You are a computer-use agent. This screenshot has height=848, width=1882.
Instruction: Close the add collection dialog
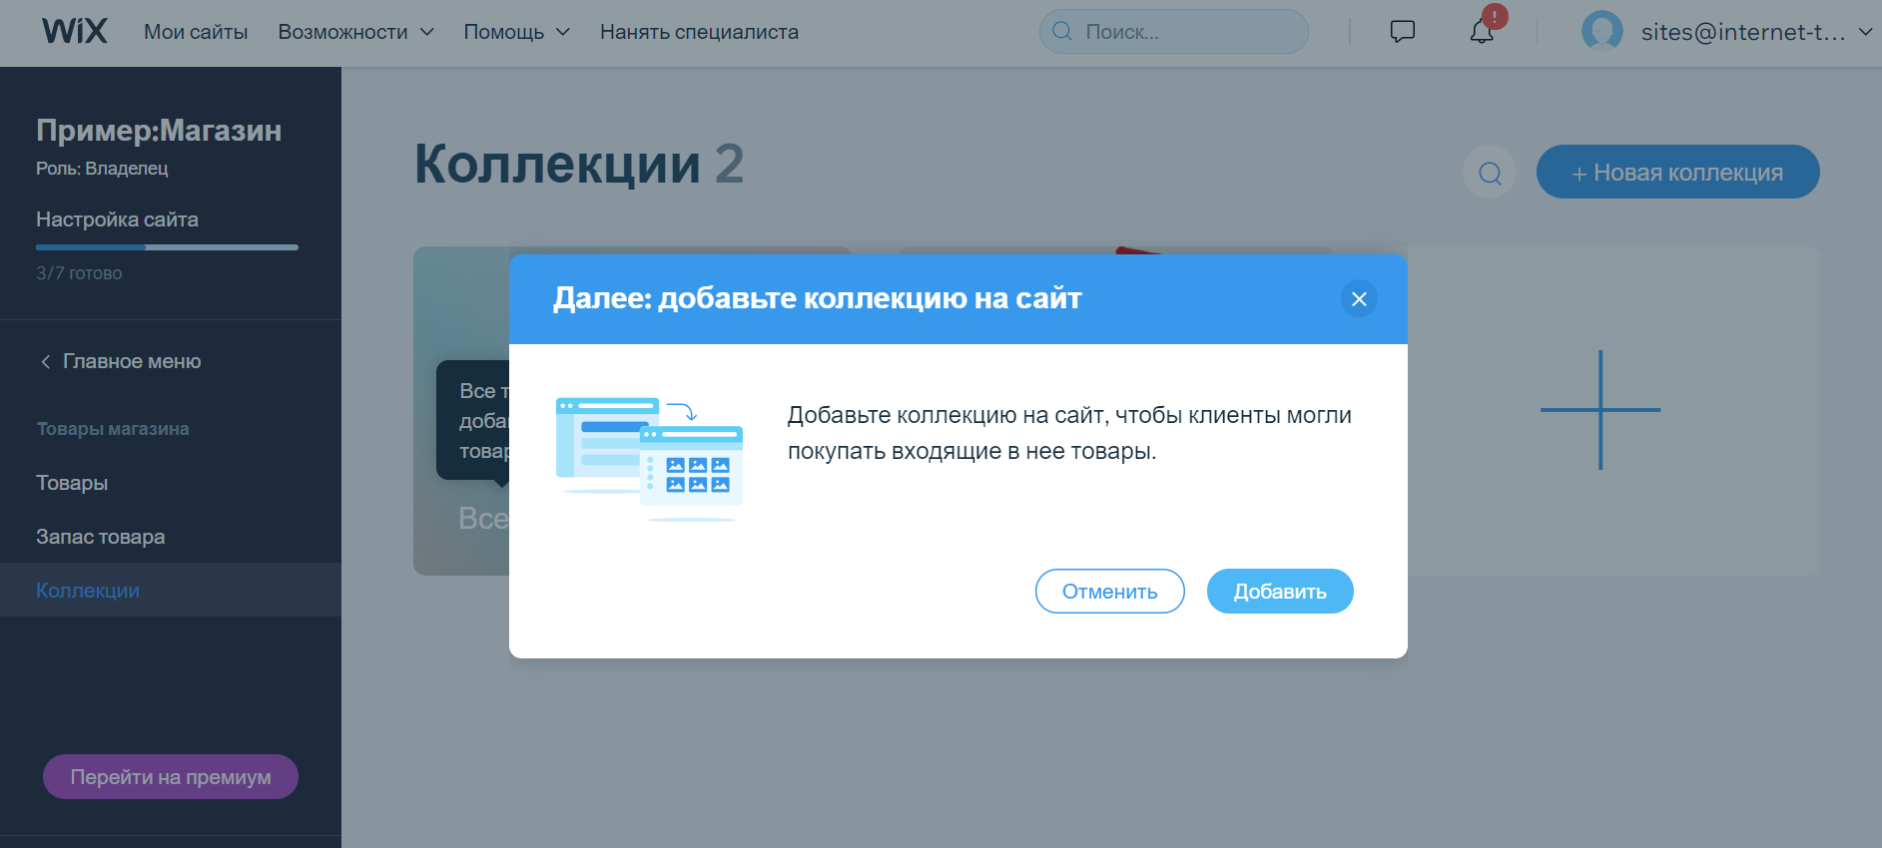1359,299
